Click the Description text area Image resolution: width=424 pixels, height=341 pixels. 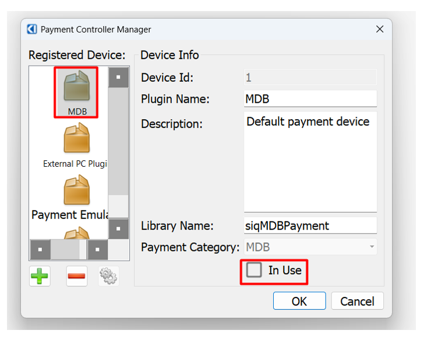click(310, 161)
